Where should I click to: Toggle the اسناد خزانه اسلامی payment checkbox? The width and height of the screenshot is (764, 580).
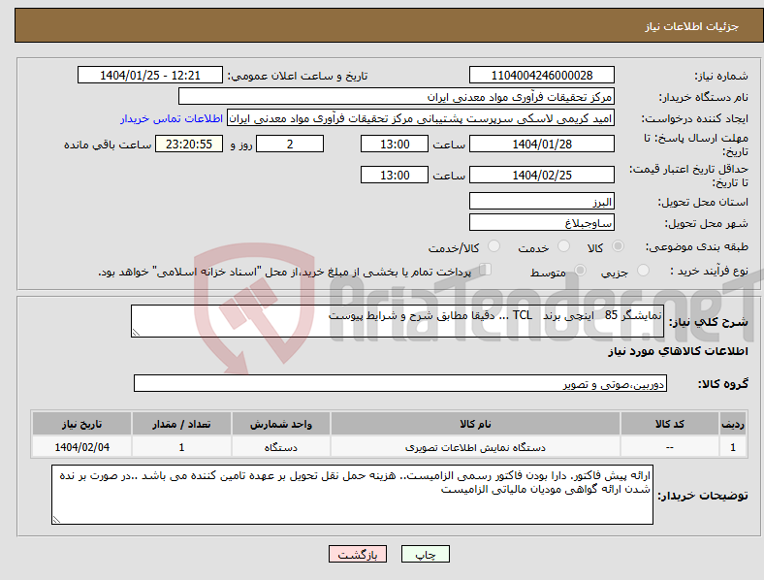pyautogui.click(x=486, y=270)
